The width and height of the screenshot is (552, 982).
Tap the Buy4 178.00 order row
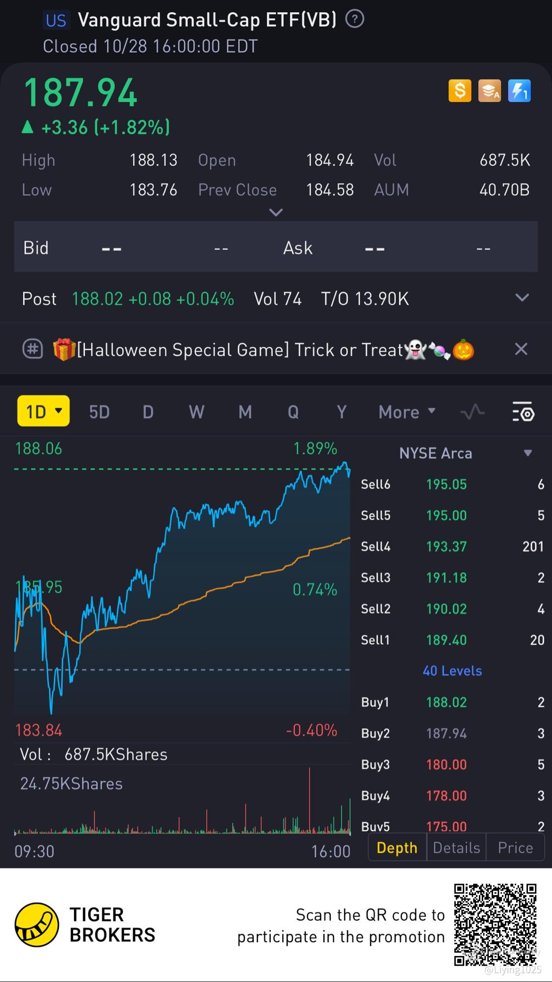(452, 795)
